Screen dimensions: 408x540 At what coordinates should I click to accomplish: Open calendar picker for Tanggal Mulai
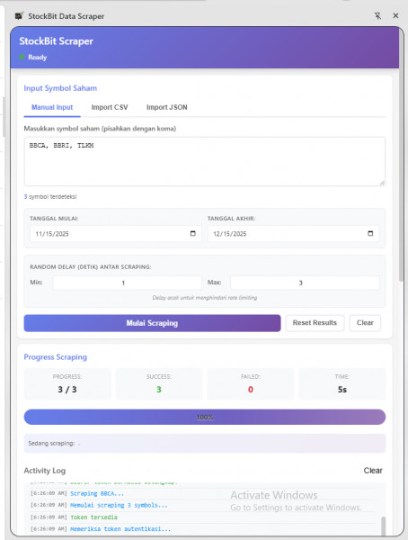193,233
